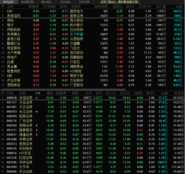Open the DDE决策 tab
185x174 pixels.
[84, 2]
